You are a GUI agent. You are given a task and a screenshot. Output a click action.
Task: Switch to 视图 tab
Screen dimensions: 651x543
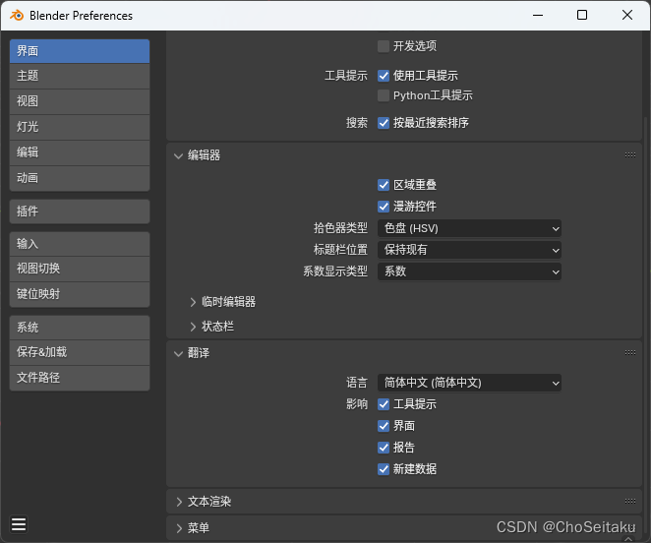click(80, 101)
